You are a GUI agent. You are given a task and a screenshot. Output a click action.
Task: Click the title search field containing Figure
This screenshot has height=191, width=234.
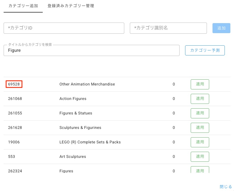click(x=91, y=50)
